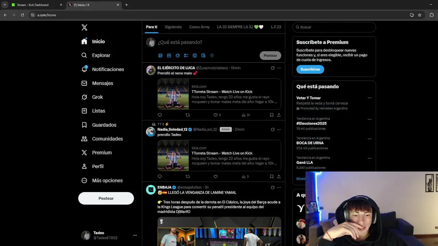438x246 pixels.
Task: Open options for the Votar Y Tomar promoted trend
Action: (x=370, y=98)
